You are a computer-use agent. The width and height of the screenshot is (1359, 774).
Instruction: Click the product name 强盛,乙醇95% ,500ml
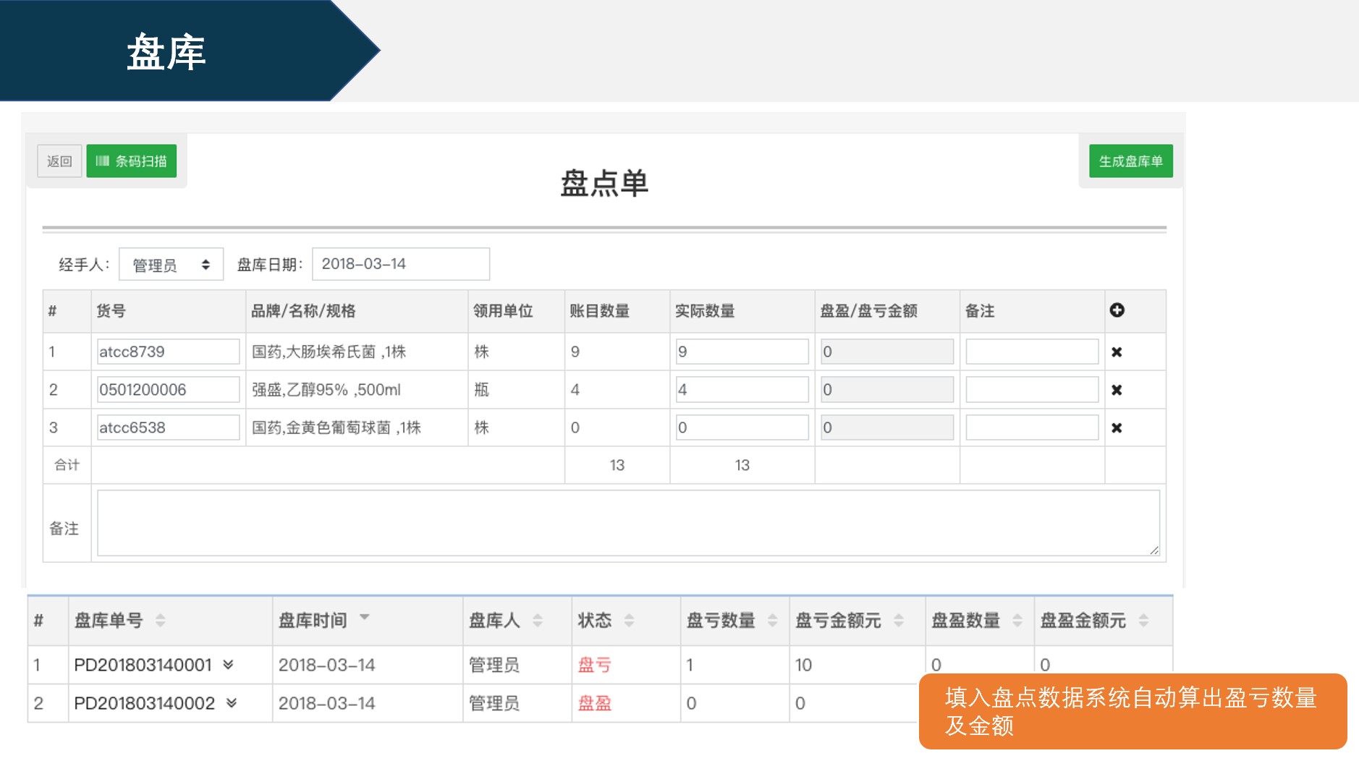coord(326,389)
